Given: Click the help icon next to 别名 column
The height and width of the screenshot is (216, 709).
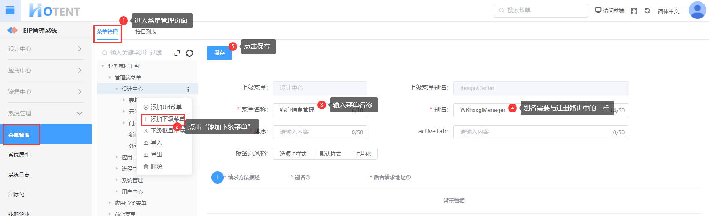Looking at the screenshot, I should coord(308,177).
